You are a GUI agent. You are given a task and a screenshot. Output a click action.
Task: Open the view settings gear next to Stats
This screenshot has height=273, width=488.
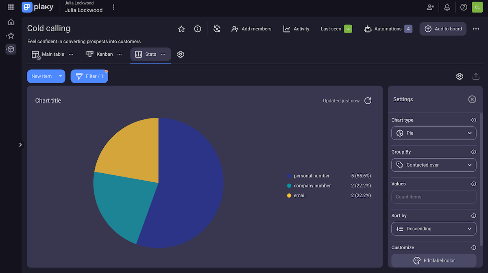pyautogui.click(x=181, y=54)
